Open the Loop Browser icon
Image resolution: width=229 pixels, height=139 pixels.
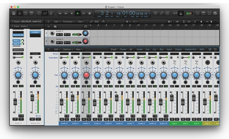point(209,13)
